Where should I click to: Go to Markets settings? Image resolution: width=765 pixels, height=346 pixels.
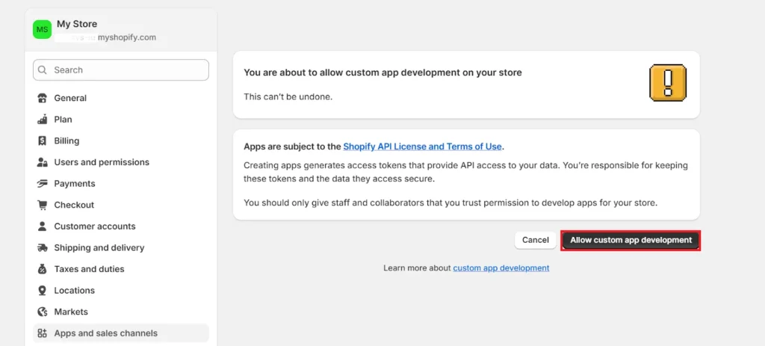pos(71,312)
